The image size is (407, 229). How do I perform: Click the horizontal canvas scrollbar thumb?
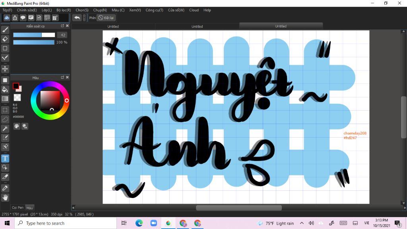click(x=239, y=208)
